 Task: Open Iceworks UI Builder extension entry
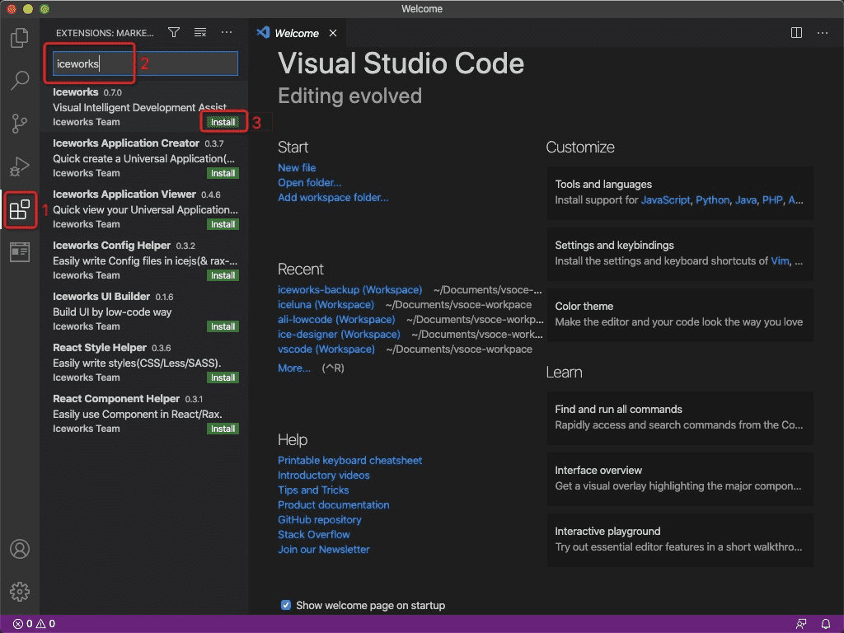click(144, 312)
